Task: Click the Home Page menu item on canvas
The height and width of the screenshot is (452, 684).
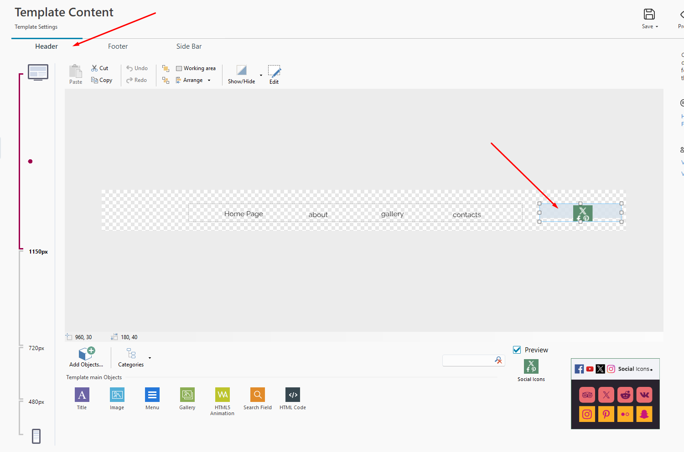Action: point(244,213)
